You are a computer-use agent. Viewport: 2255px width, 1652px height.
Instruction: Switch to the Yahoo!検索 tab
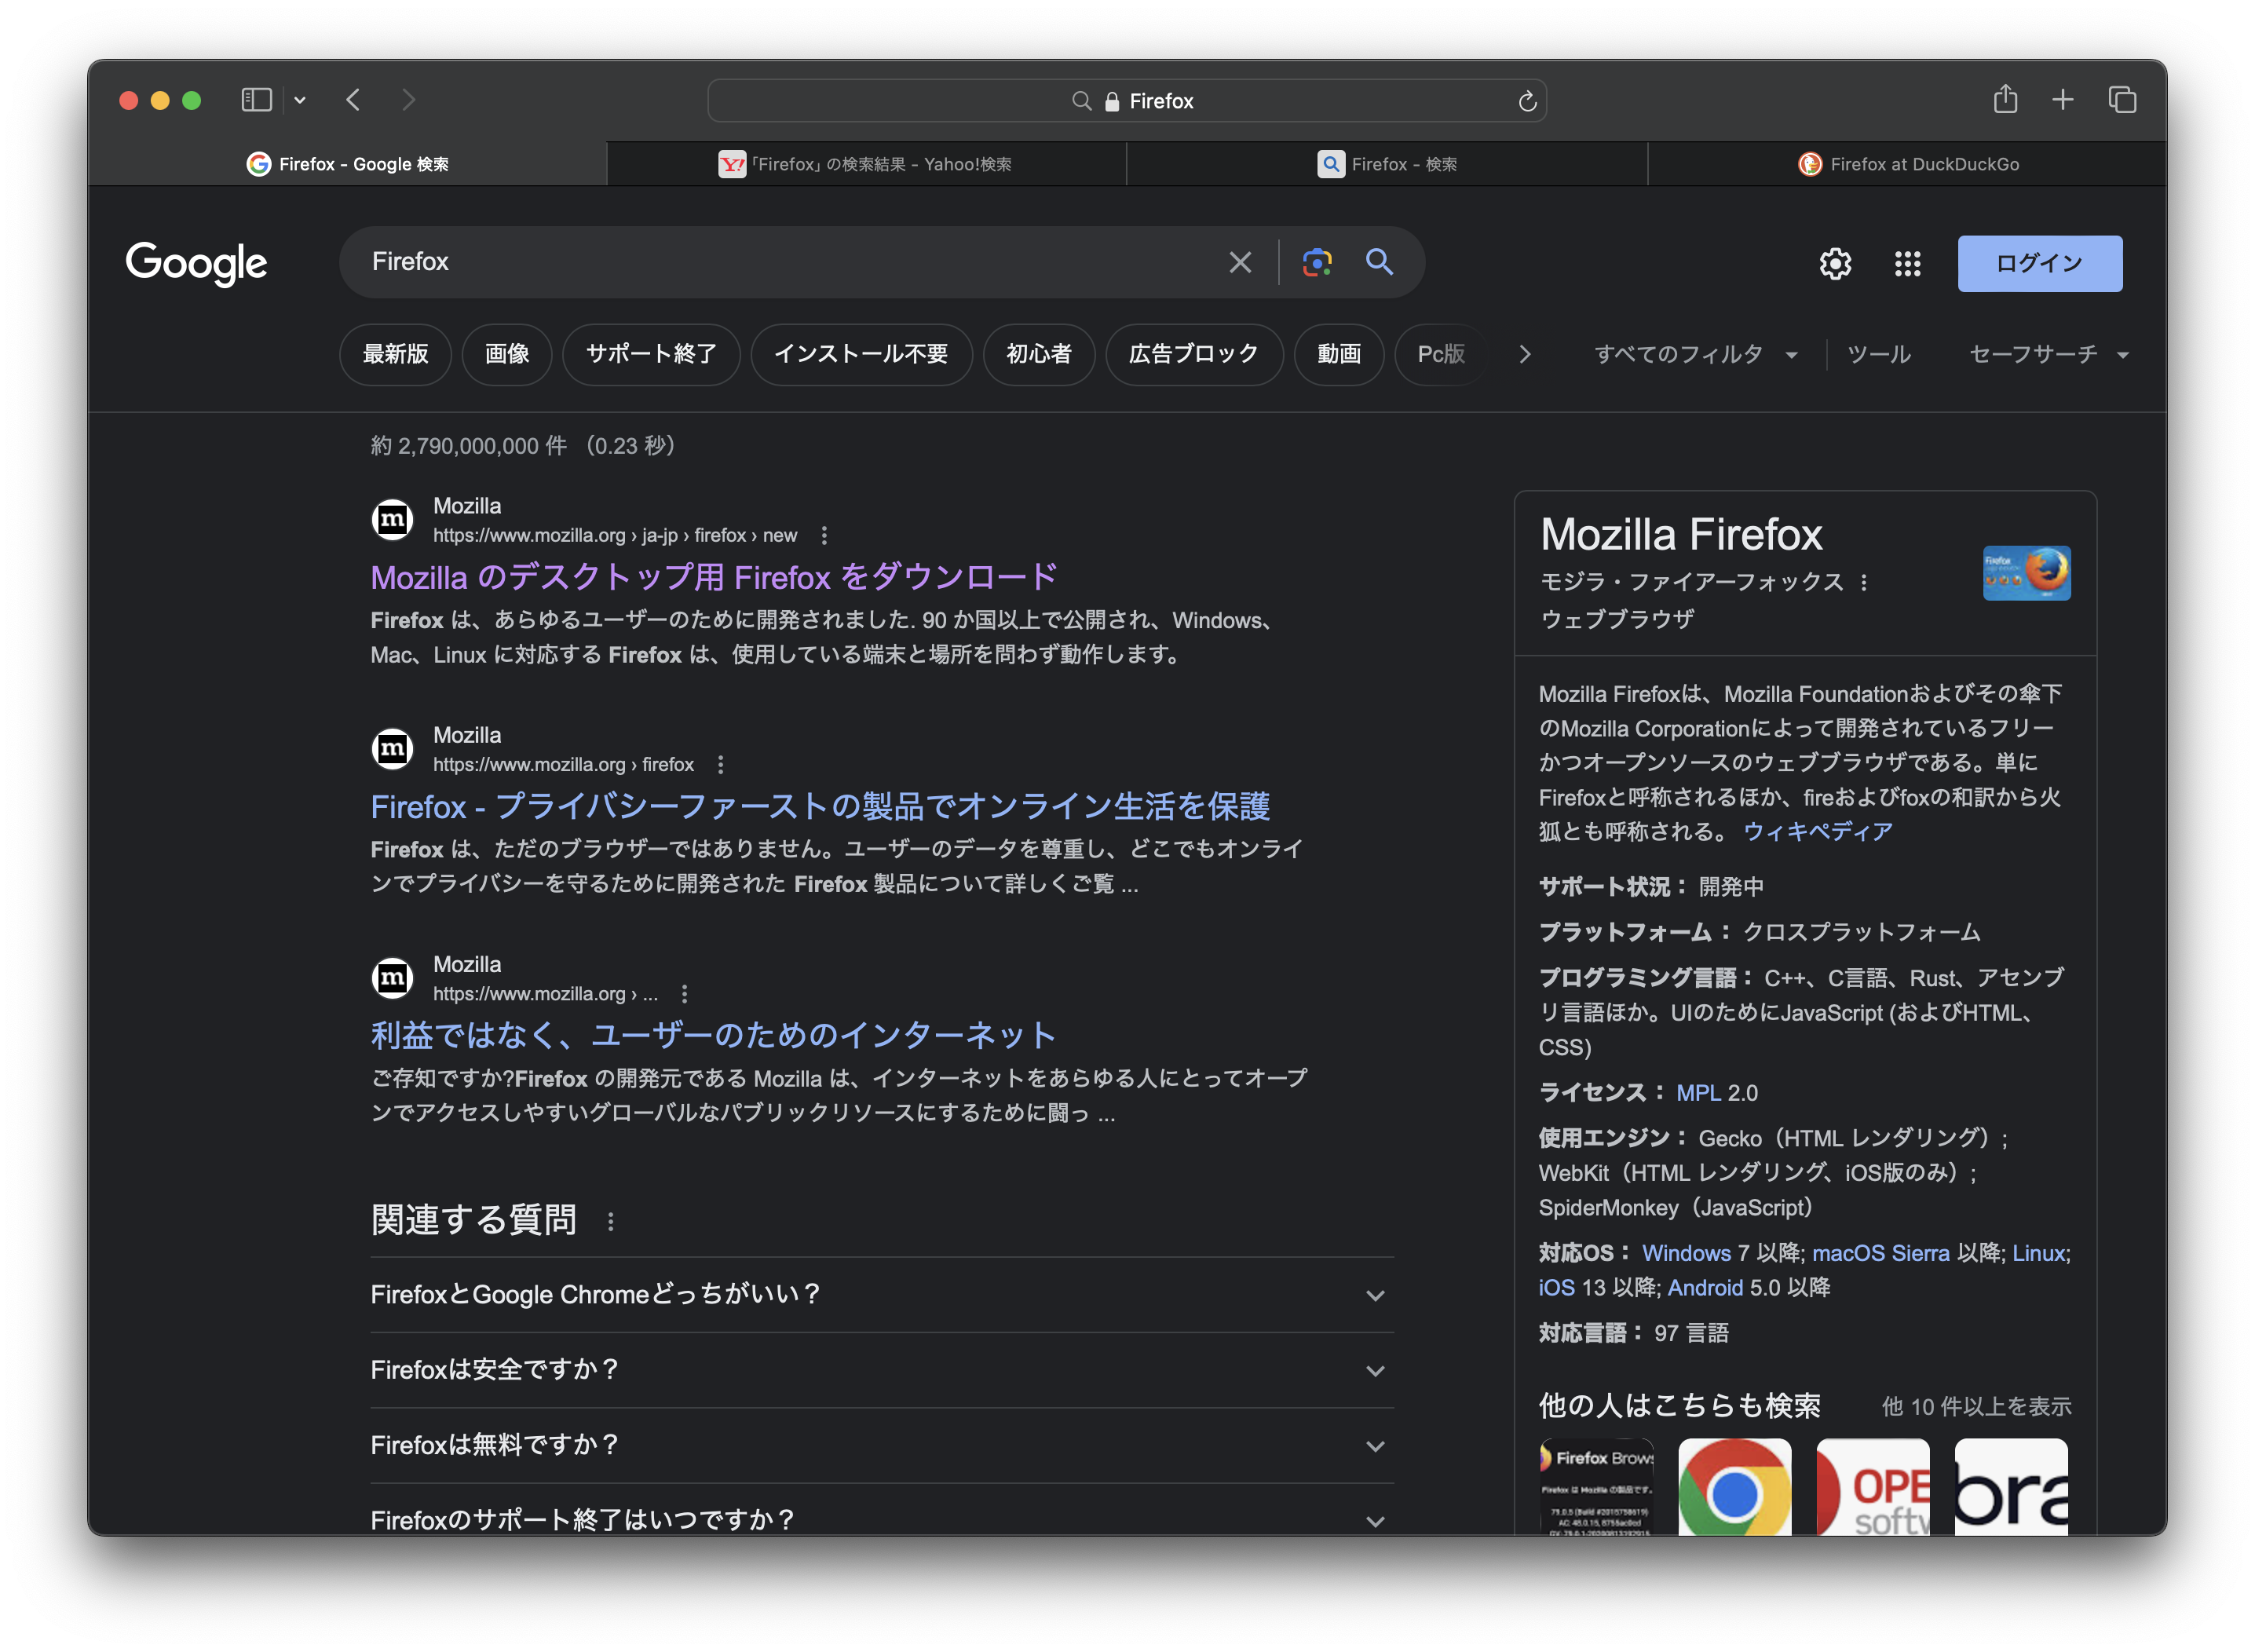click(866, 164)
